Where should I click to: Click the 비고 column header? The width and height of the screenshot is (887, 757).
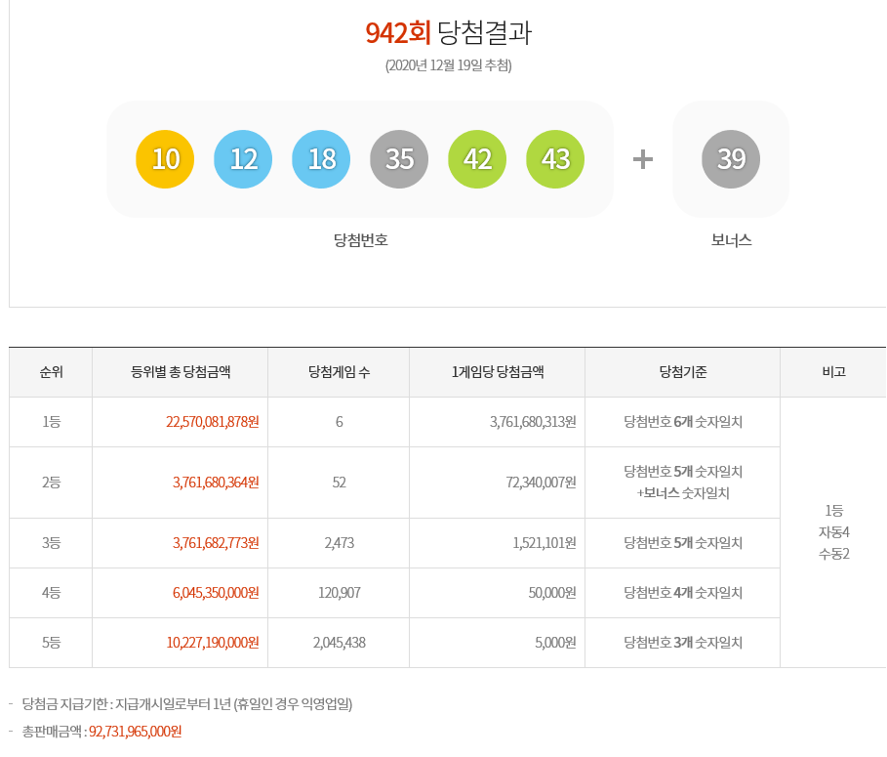833,372
